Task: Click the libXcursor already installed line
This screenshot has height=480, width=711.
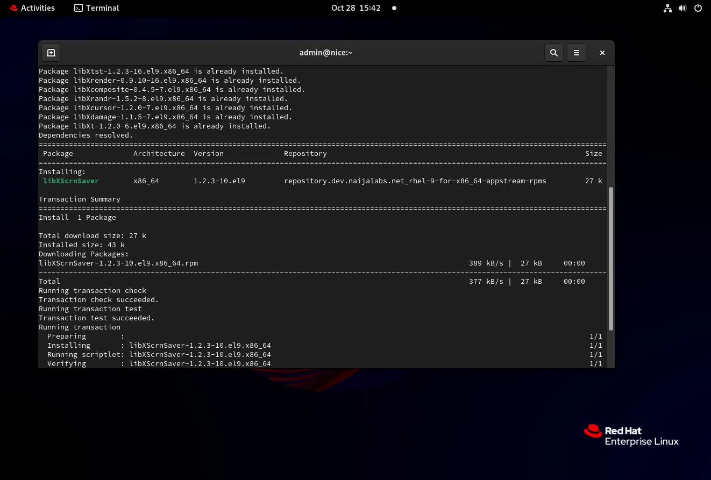Action: 166,108
